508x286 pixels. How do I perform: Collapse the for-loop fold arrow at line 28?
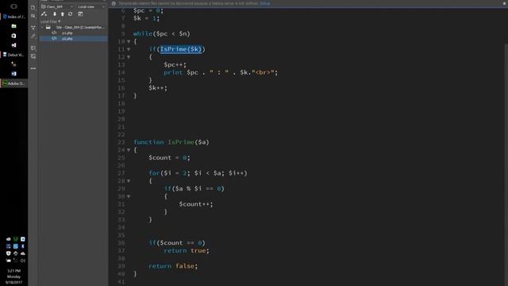click(129, 181)
